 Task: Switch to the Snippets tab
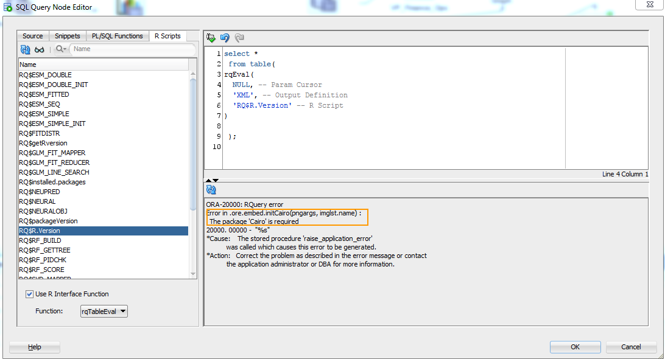click(x=68, y=36)
